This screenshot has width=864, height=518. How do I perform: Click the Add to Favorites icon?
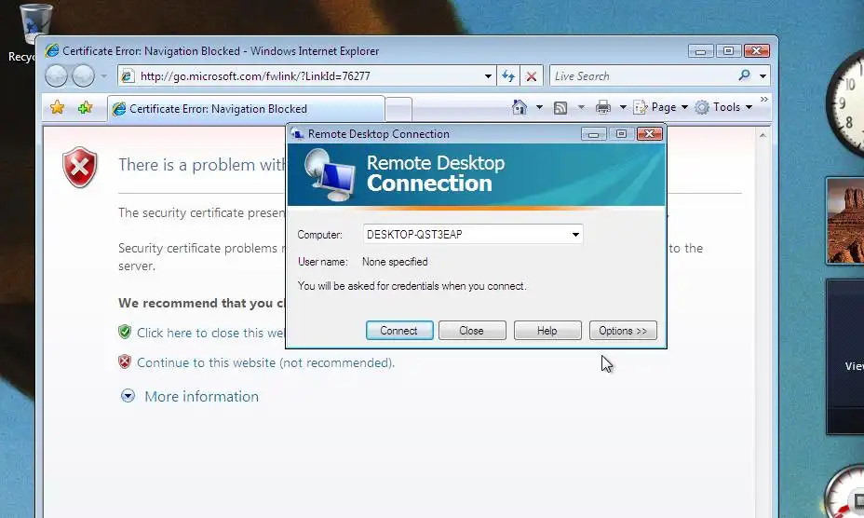pyautogui.click(x=85, y=107)
